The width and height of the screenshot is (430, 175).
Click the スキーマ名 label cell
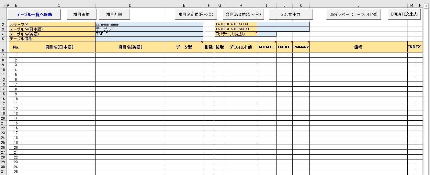click(x=52, y=24)
